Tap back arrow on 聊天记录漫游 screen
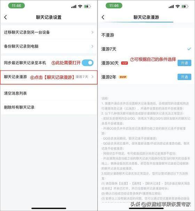This screenshot has width=195, height=211. pyautogui.click(x=103, y=17)
